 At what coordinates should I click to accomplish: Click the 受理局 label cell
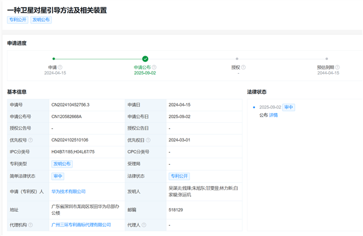(146, 164)
